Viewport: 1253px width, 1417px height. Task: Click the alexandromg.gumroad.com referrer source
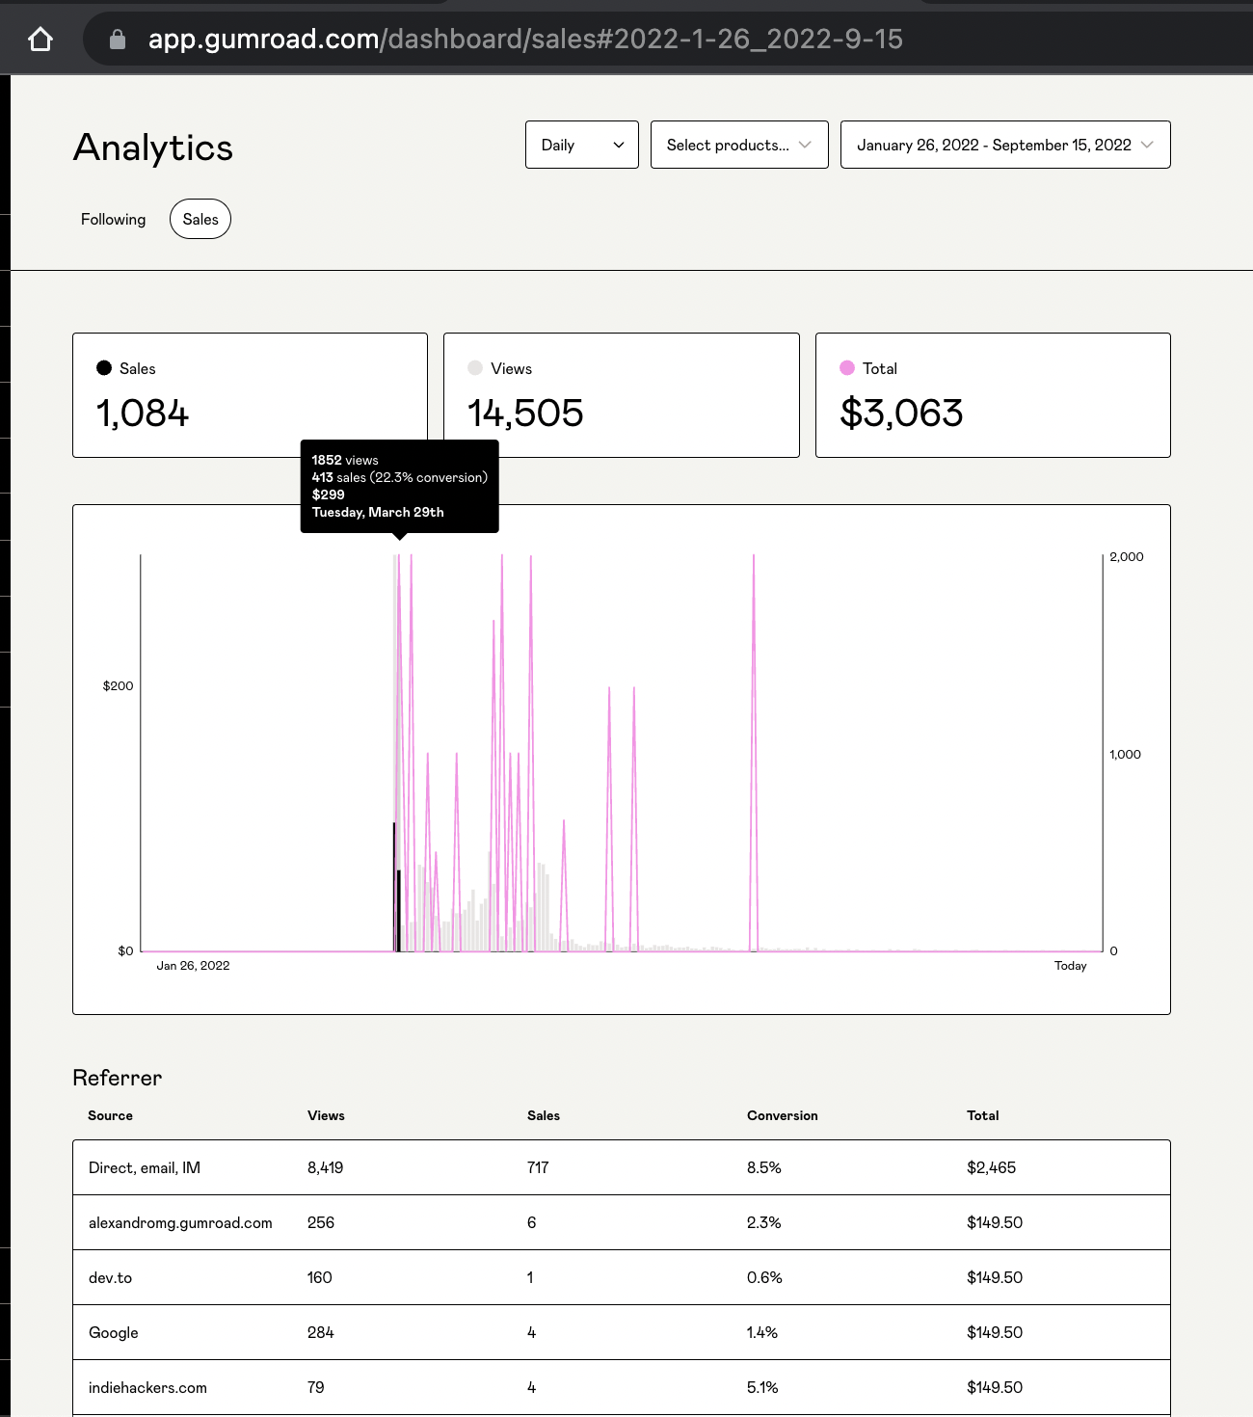tap(180, 1222)
